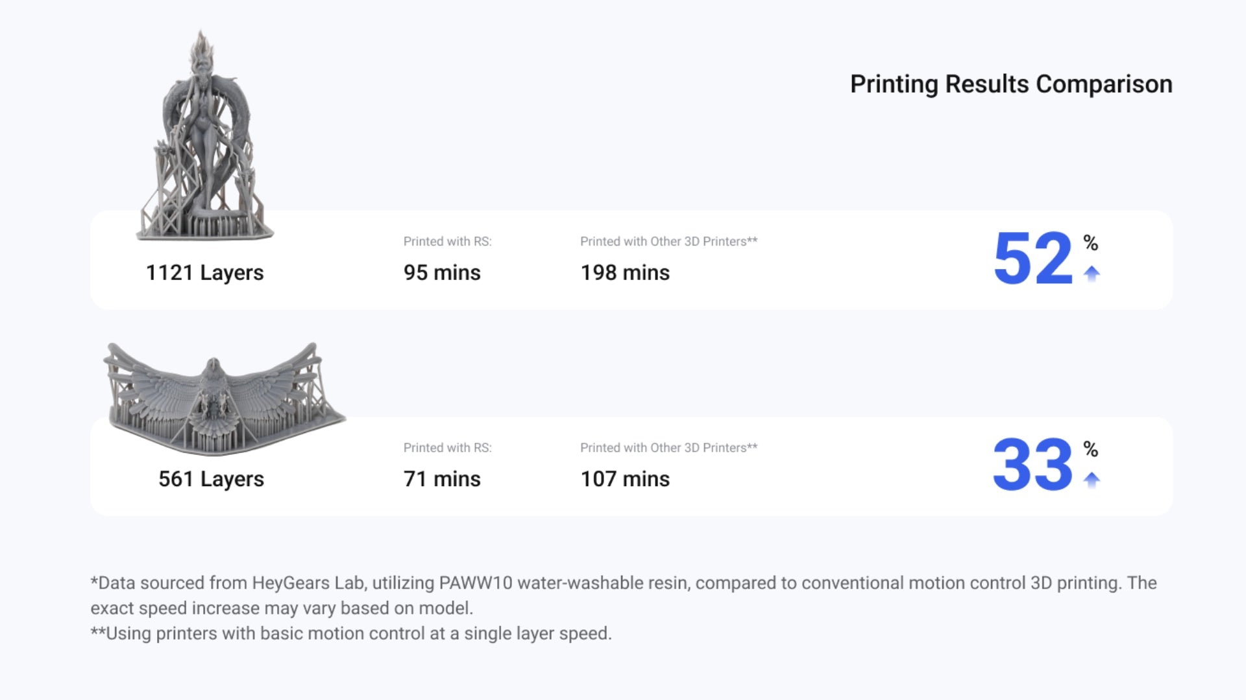Click the HeyGears Lab footnote text
This screenshot has width=1246, height=700.
tap(302, 582)
